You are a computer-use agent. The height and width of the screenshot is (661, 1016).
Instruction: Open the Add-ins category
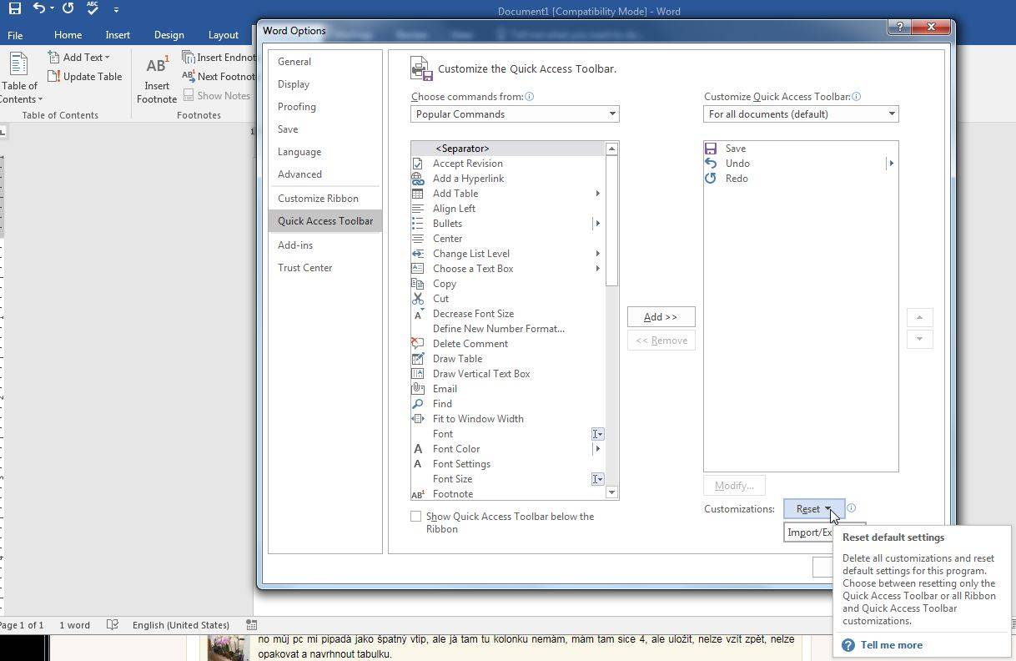[325, 245]
